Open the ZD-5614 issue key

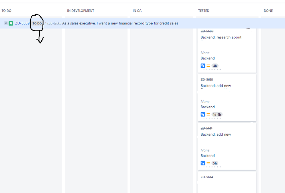pyautogui.click(x=207, y=177)
